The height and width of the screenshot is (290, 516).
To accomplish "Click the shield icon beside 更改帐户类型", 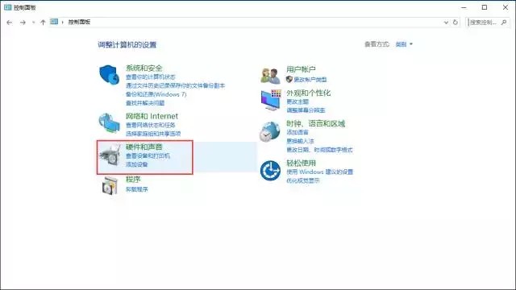I will coord(289,79).
